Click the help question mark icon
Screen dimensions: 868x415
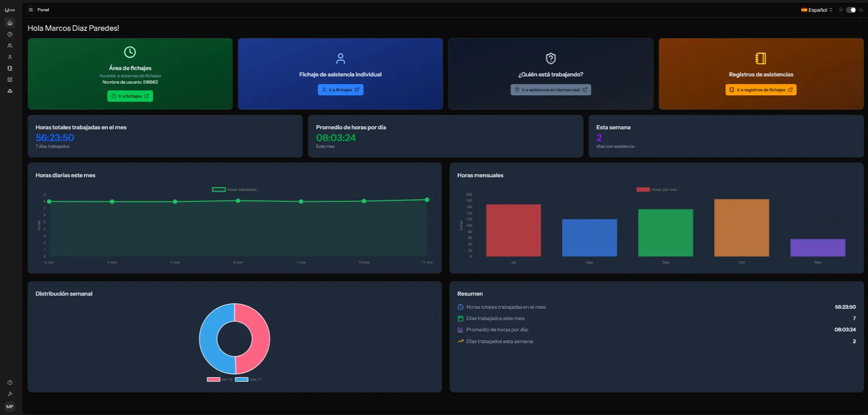(x=10, y=382)
